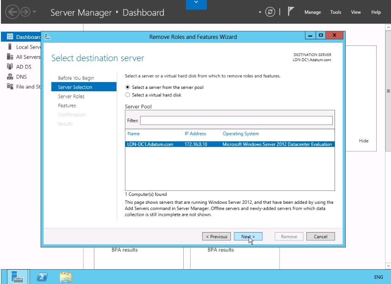Expand the blue chevron tab at top

[x=196, y=4]
